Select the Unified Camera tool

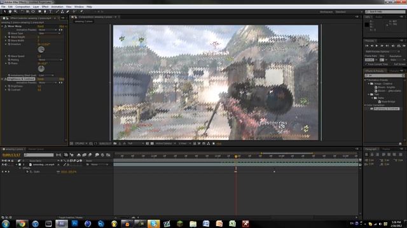pyautogui.click(x=27, y=11)
